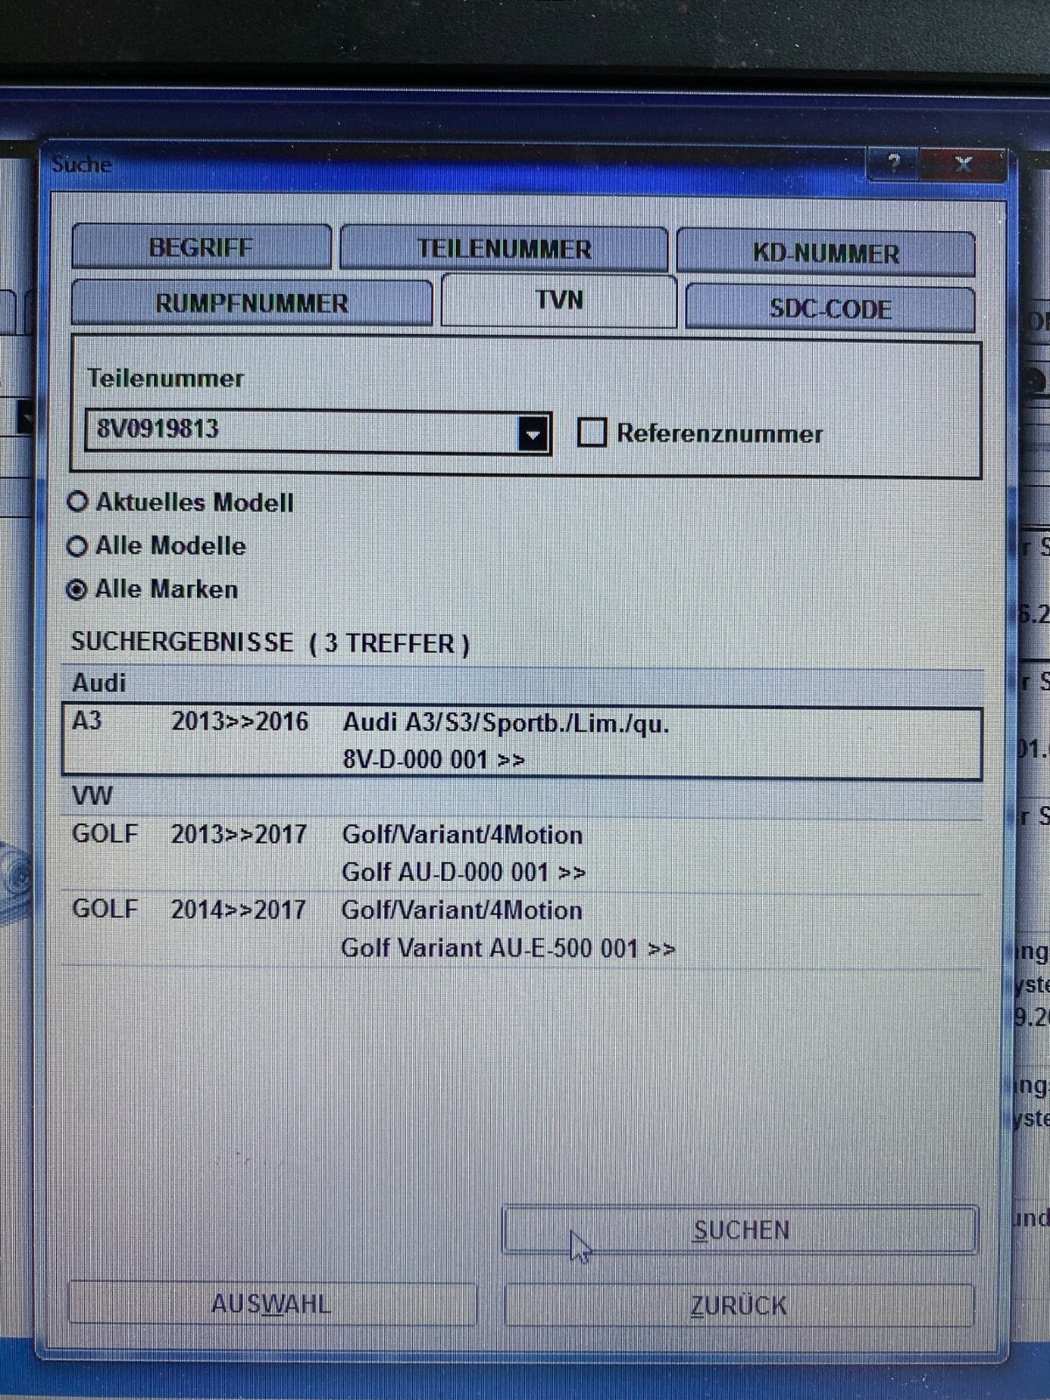This screenshot has height=1400, width=1050.
Task: Select the TVN tab
Action: click(x=558, y=300)
